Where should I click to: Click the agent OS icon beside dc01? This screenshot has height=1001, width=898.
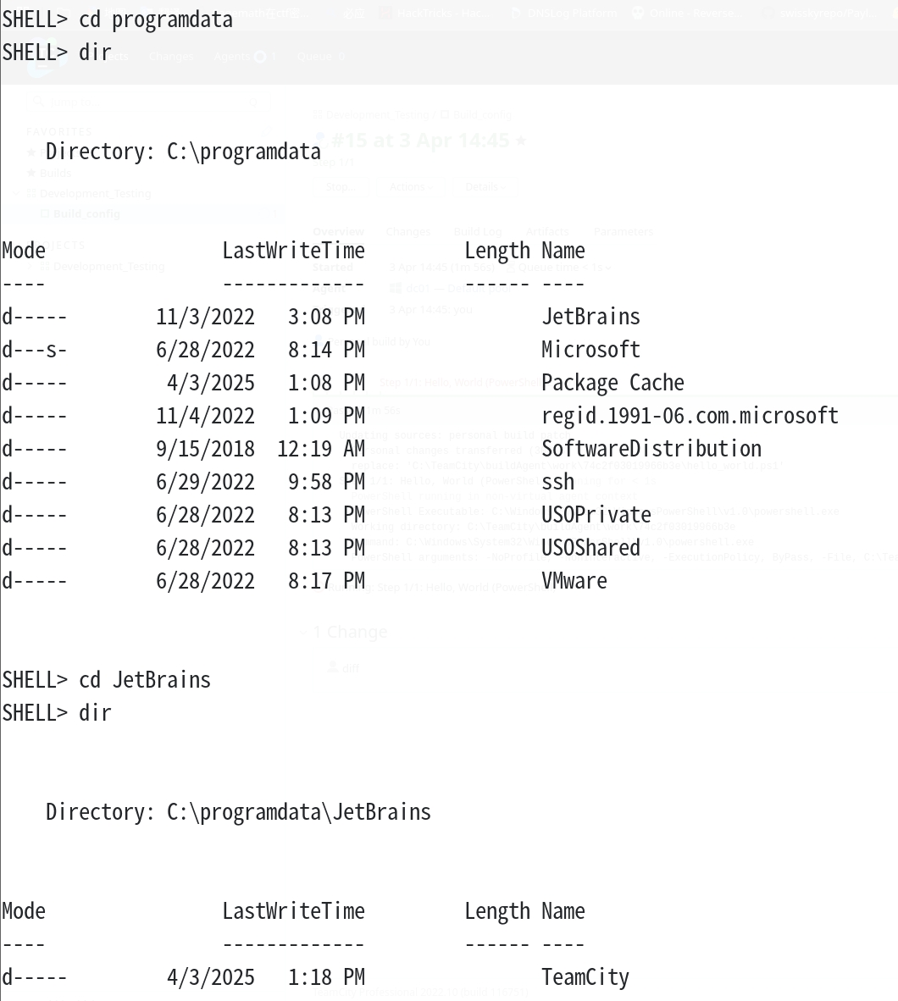coord(396,288)
